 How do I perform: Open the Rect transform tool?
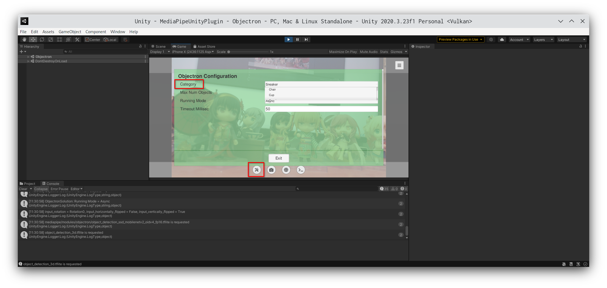(59, 39)
